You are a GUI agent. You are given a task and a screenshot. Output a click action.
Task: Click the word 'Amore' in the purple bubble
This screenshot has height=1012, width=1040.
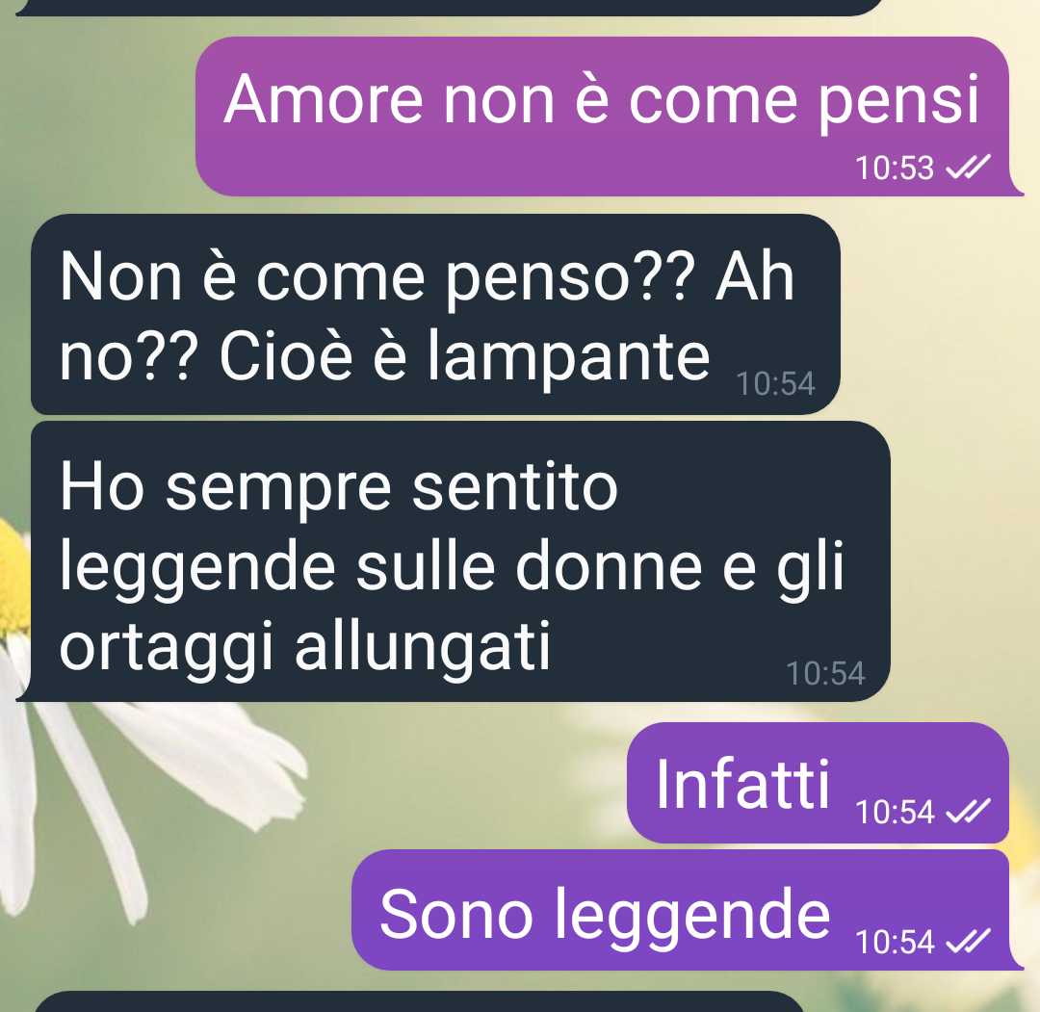point(323,99)
